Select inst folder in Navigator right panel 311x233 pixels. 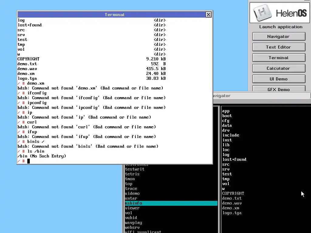tap(227, 140)
